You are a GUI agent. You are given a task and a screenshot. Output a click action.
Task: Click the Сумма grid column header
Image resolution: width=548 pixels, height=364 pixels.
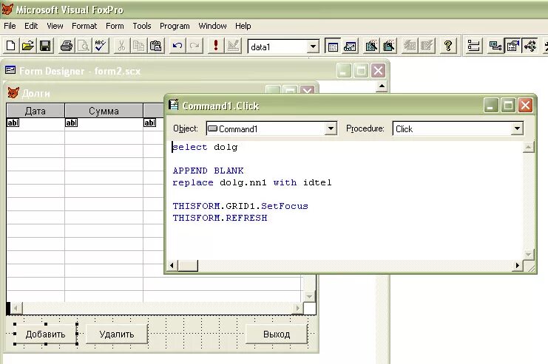pyautogui.click(x=104, y=111)
